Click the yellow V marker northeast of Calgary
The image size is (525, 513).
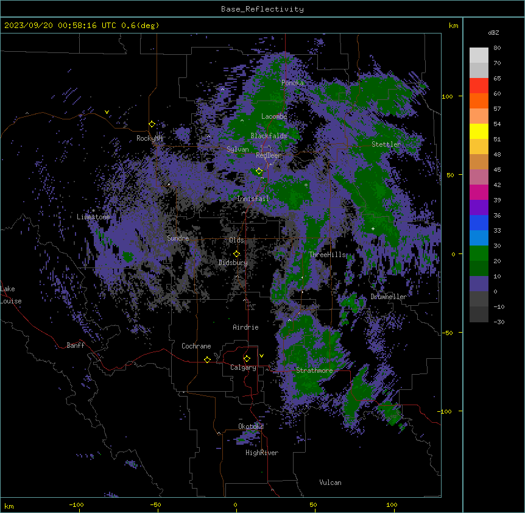coord(261,356)
